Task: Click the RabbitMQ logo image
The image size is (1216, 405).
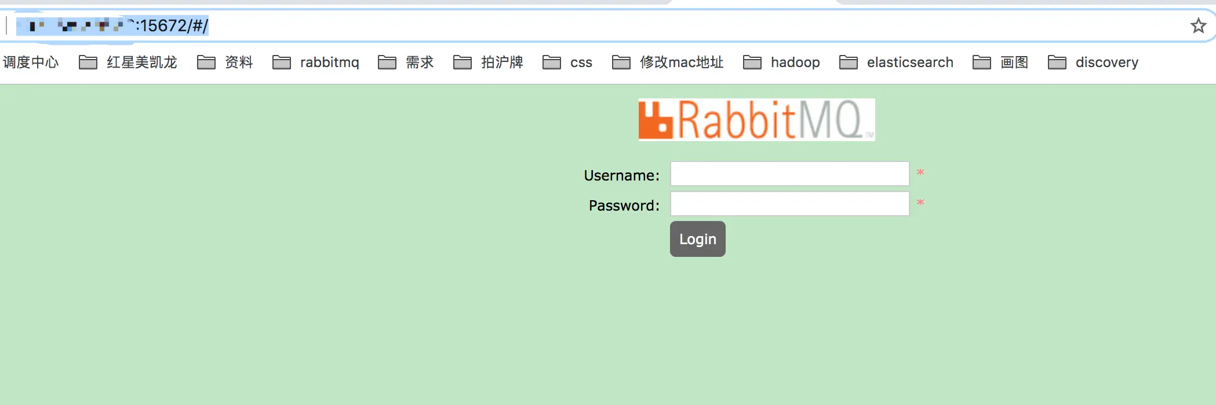Action: coord(756,120)
